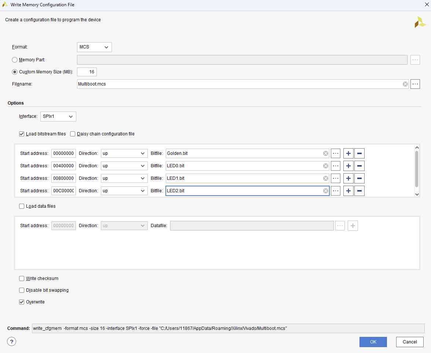Cancel the Write Memory Configuration dialog
The height and width of the screenshot is (353, 431).
[410, 342]
